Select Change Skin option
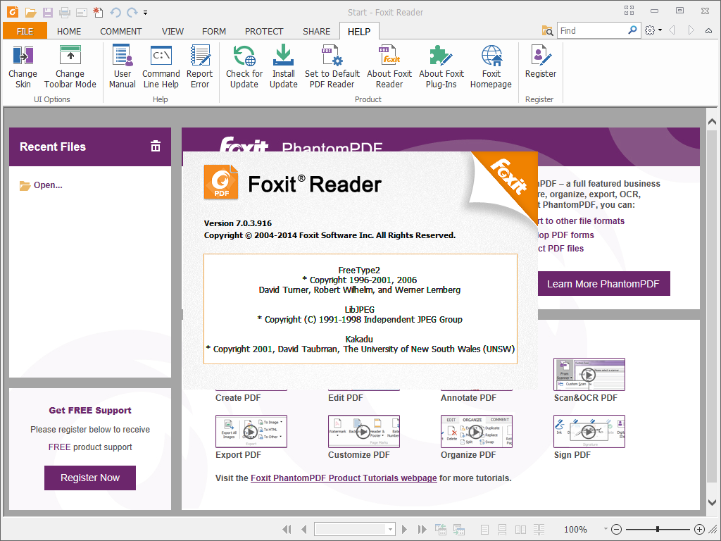This screenshot has width=721, height=541. pyautogui.click(x=23, y=66)
